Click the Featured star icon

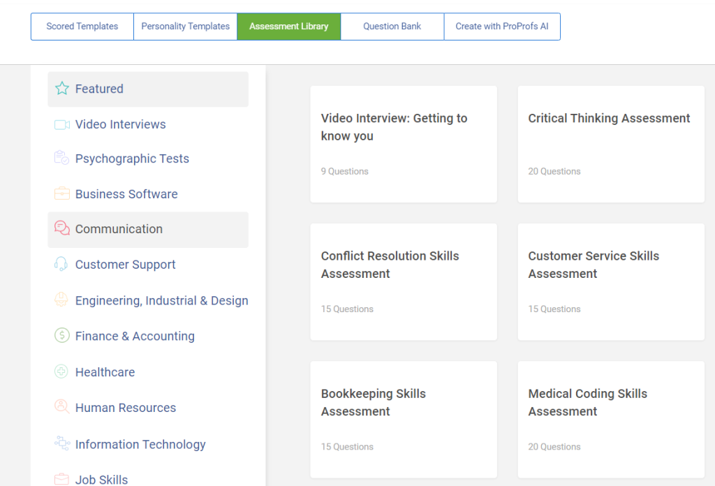(x=62, y=89)
